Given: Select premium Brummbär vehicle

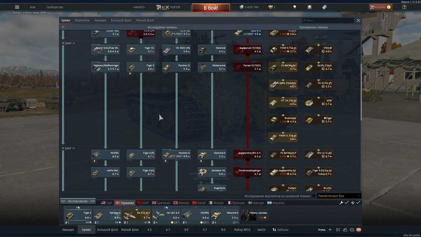Looking at the screenshot, I should [x=283, y=120].
